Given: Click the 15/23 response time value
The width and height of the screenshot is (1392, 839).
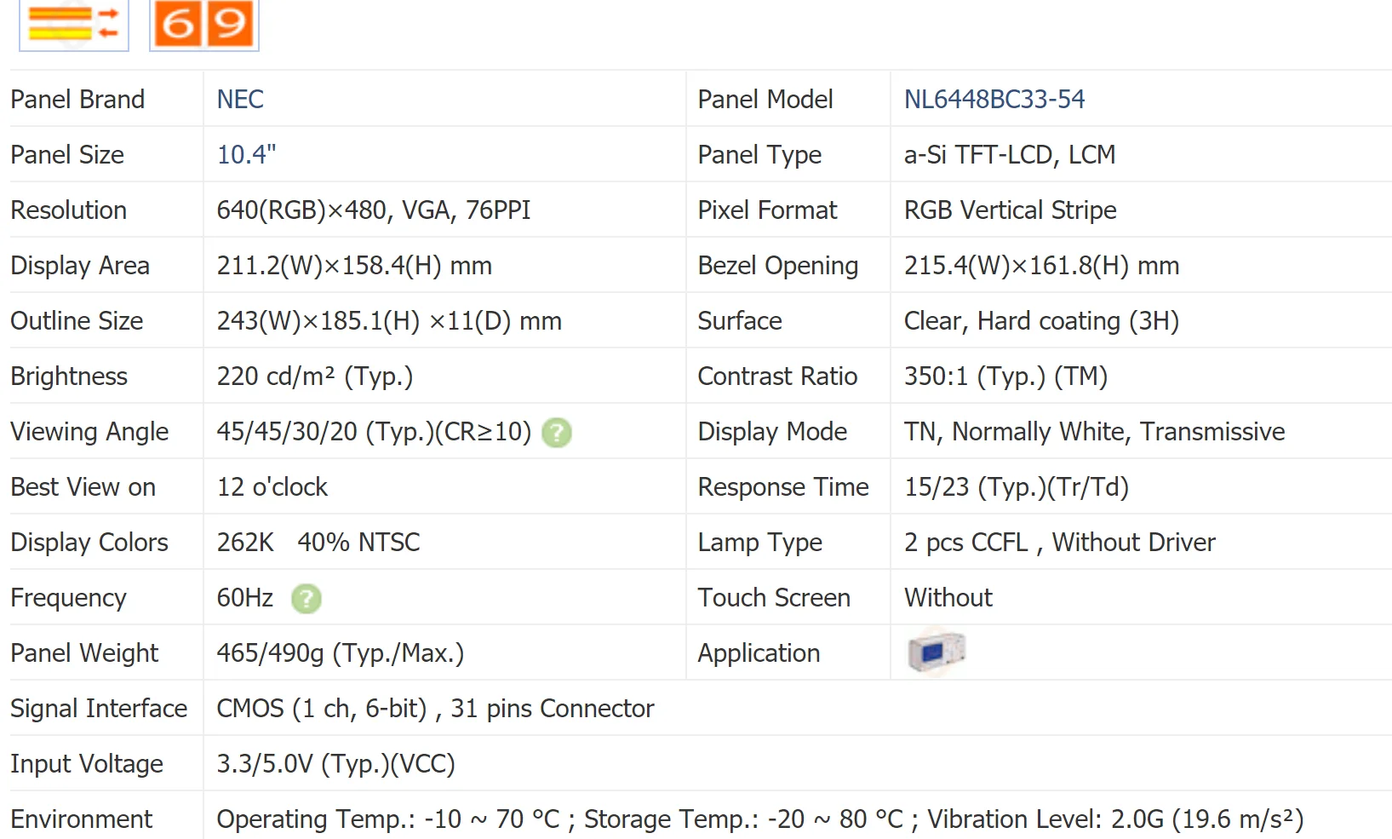Looking at the screenshot, I should pyautogui.click(x=1016, y=487).
